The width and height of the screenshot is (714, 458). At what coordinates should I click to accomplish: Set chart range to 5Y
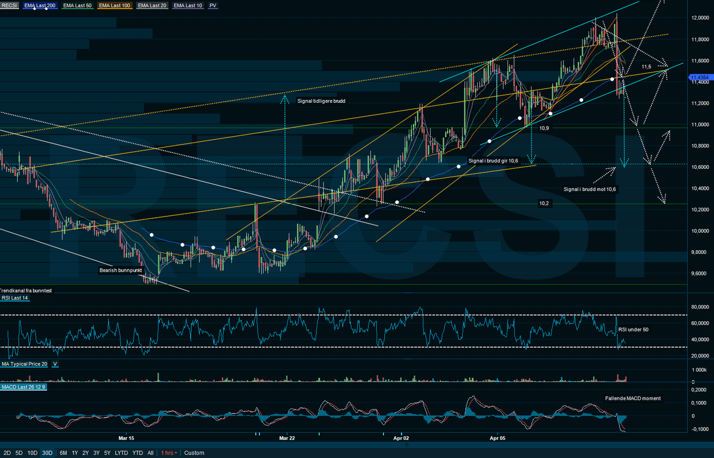tap(107, 453)
